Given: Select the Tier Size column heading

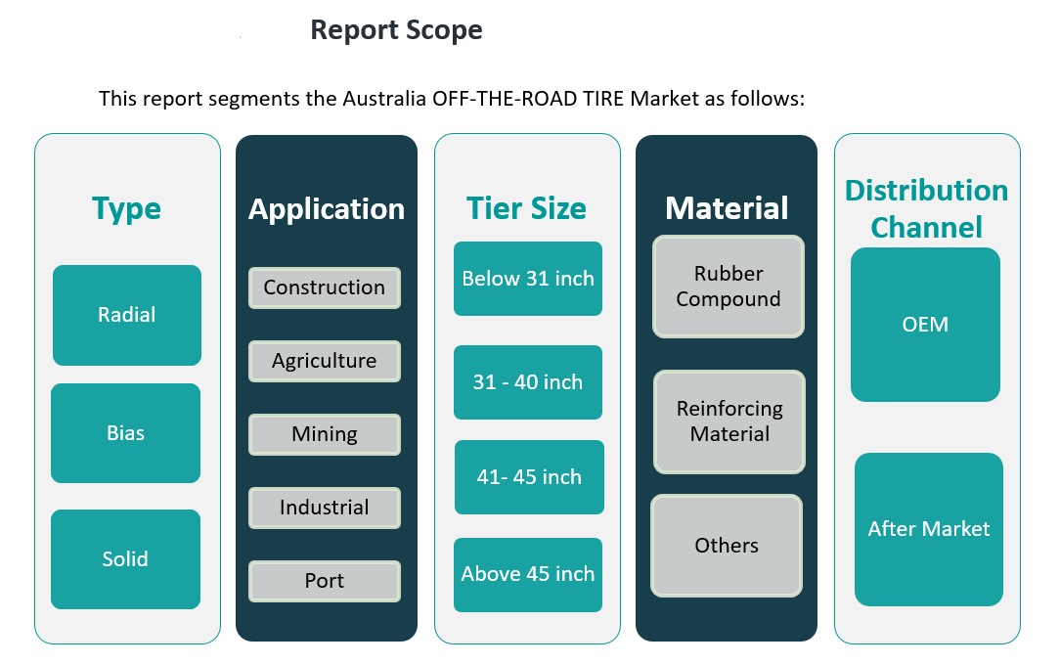Looking at the screenshot, I should (x=526, y=208).
